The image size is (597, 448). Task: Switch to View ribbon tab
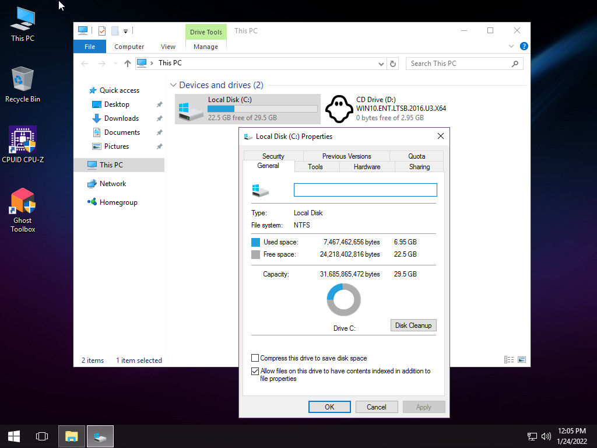168,47
